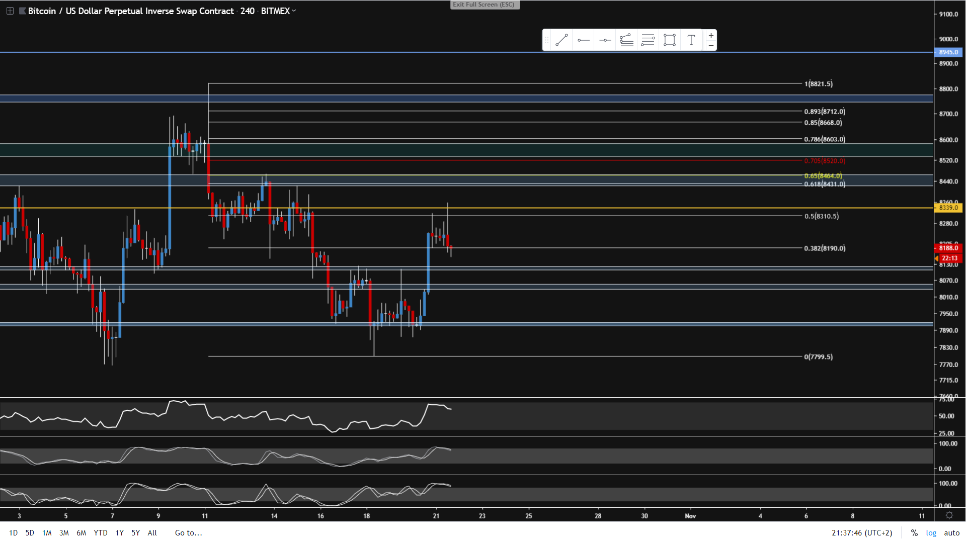Switch to YTD time range

coord(101,533)
